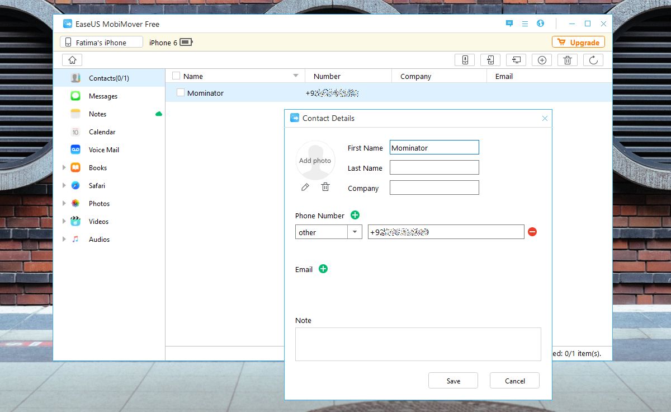
Task: Click into the Note text area
Action: [418, 344]
